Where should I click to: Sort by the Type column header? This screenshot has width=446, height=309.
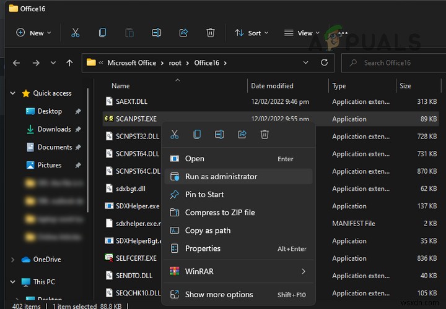coord(339,86)
